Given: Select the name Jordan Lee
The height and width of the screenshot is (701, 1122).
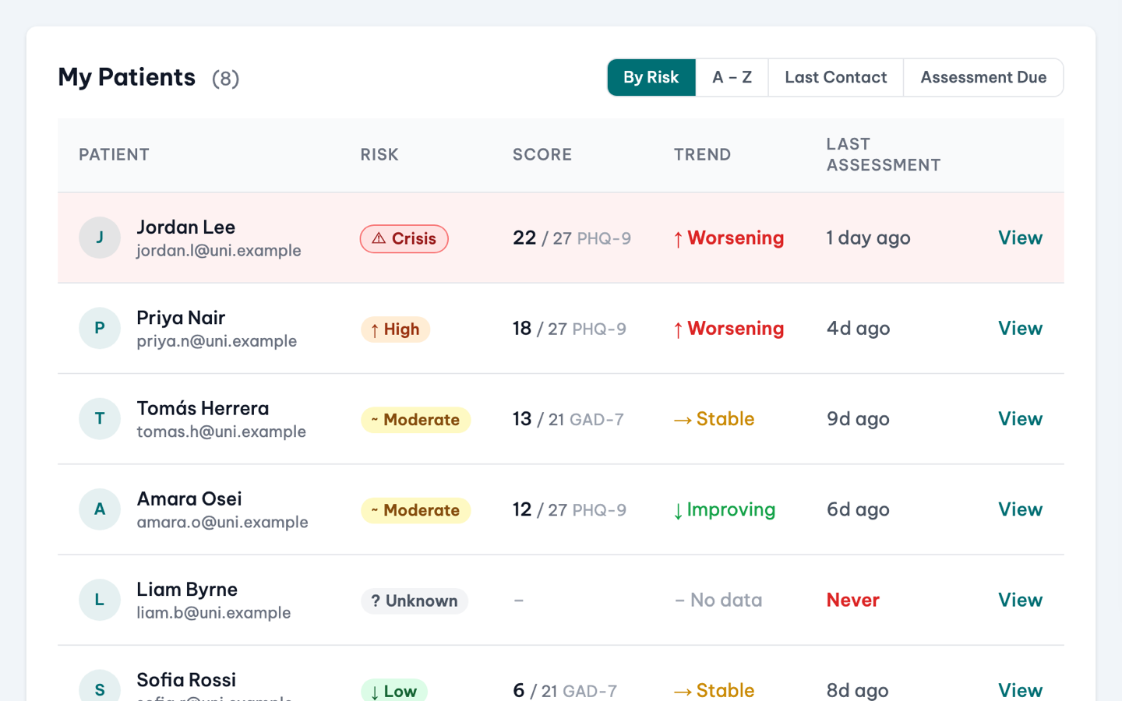Looking at the screenshot, I should pos(185,227).
